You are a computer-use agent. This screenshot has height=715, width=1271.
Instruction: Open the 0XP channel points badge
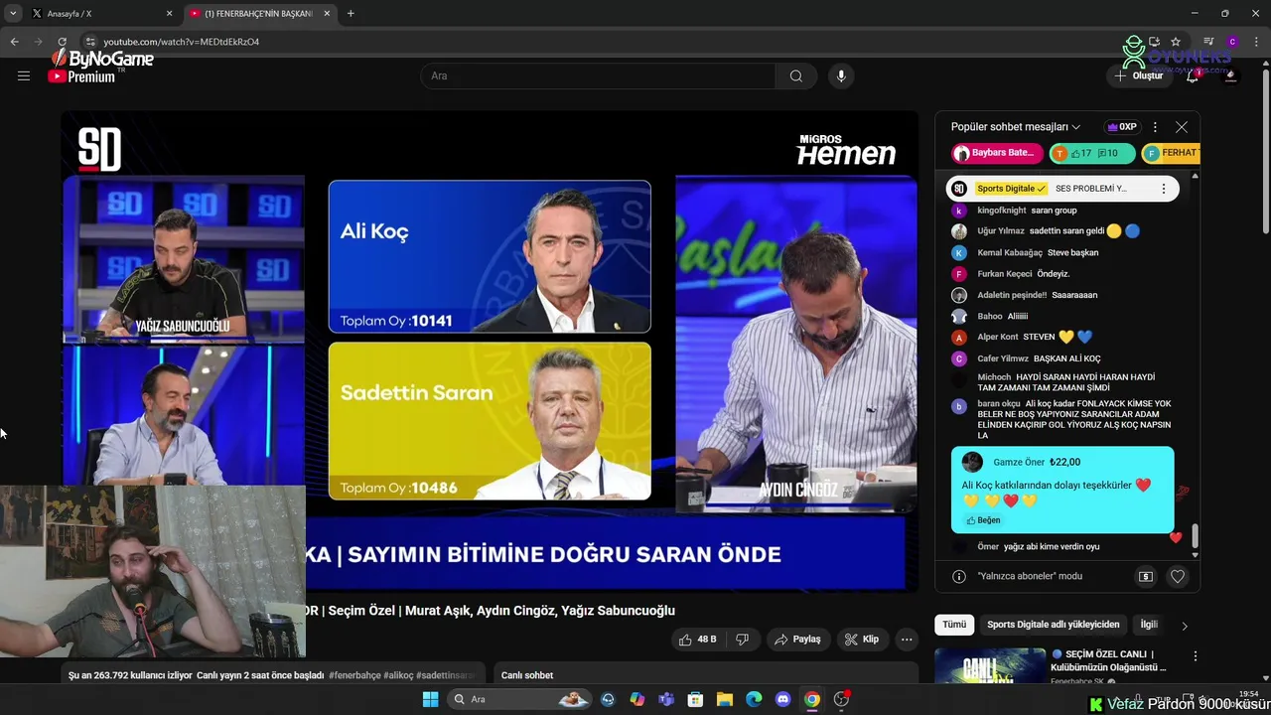[1121, 127]
